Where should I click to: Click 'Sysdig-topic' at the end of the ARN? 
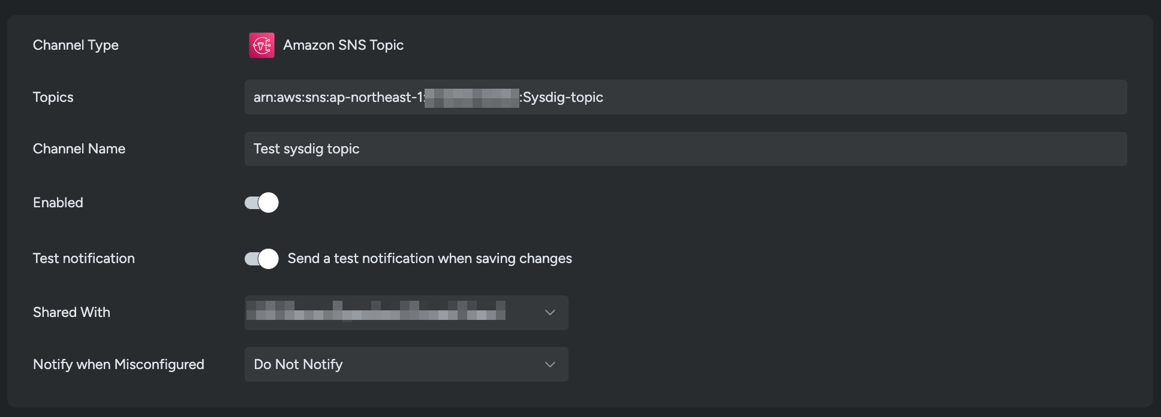(563, 97)
